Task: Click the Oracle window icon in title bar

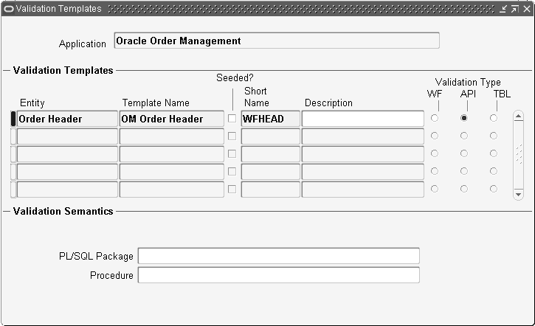Action: coord(8,9)
